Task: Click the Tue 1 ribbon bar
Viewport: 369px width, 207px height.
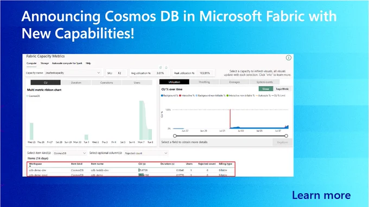Action: [x=86, y=137]
